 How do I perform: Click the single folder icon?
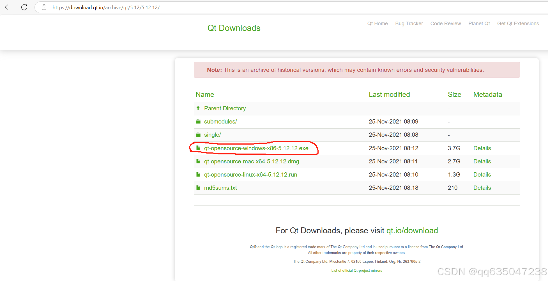(x=198, y=135)
